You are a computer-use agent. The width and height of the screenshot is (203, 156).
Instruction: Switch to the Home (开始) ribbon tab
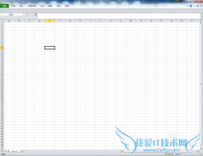pos(13,6)
